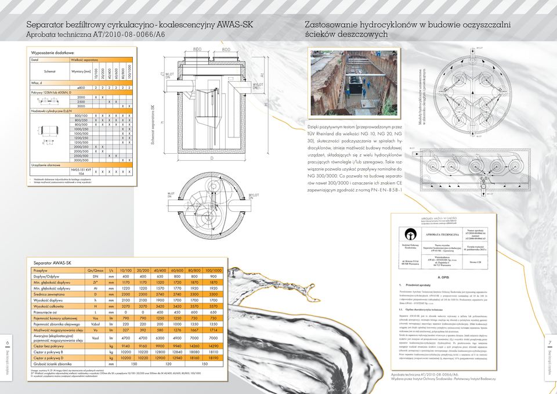557x394 pixels.
Task: Click the value "18110" in the pokrywą B row
Action: [213, 352]
